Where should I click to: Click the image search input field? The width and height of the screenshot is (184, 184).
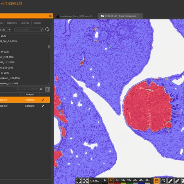pos(28,89)
